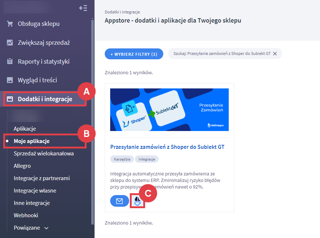Click the clipboard icon beside Raporty i statystyki
The image size is (320, 238).
(10, 61)
